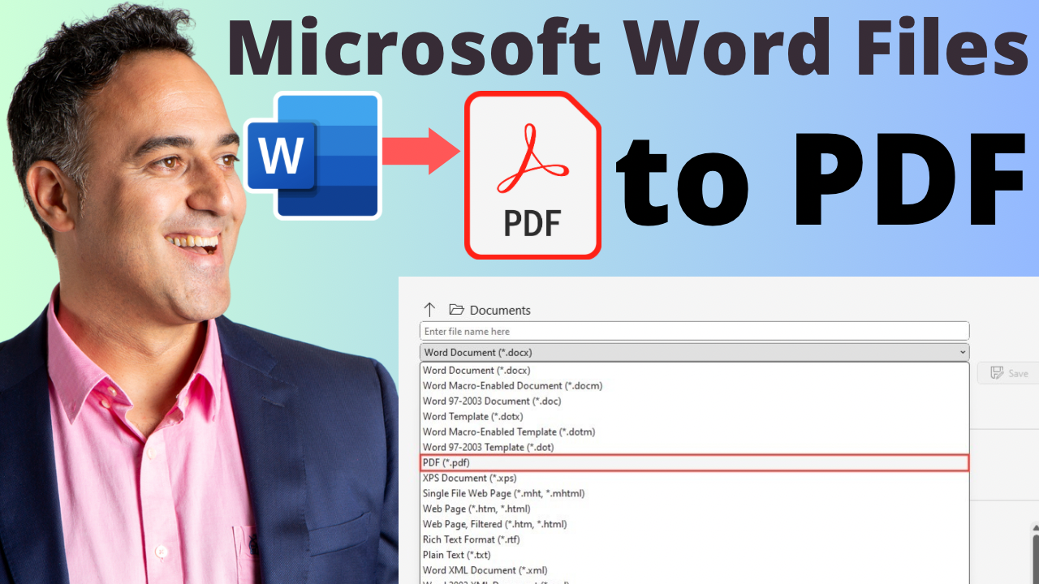Screen dimensions: 1039x584
Task: Choose Word Macro-Enabled Template (*.dotm)
Action: click(x=694, y=432)
